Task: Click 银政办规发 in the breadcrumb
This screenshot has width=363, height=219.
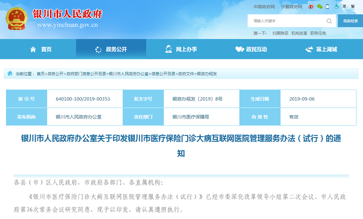Action: point(207,74)
